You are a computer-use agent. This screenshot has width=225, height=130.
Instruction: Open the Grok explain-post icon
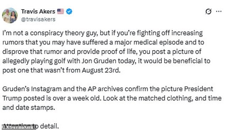pos(208,11)
